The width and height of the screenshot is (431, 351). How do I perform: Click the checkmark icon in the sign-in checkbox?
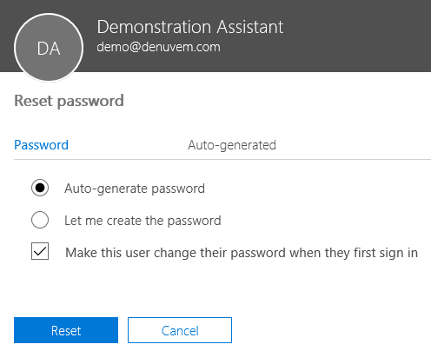[40, 251]
